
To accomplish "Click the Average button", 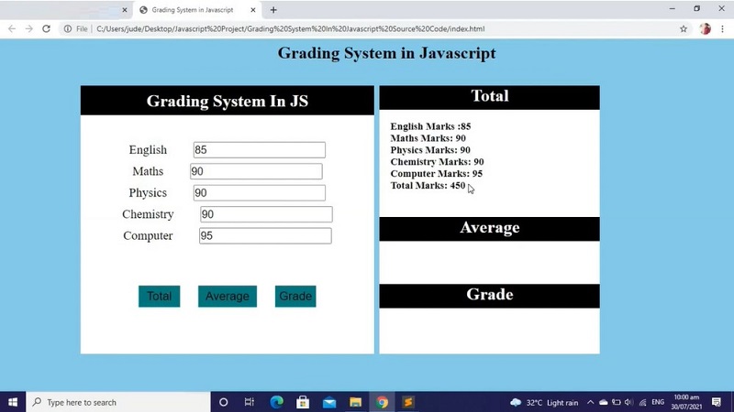I will coord(227,296).
